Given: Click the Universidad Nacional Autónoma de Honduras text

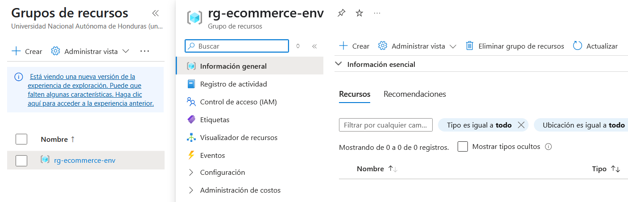Looking at the screenshot, I should [87, 26].
